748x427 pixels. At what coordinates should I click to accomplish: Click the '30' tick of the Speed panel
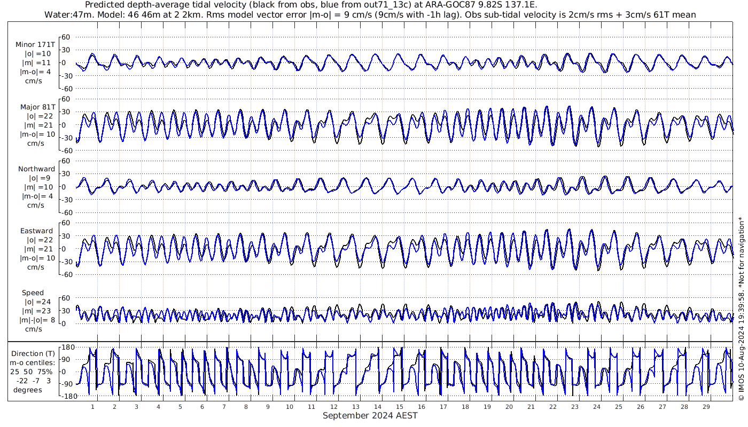pyautogui.click(x=66, y=311)
